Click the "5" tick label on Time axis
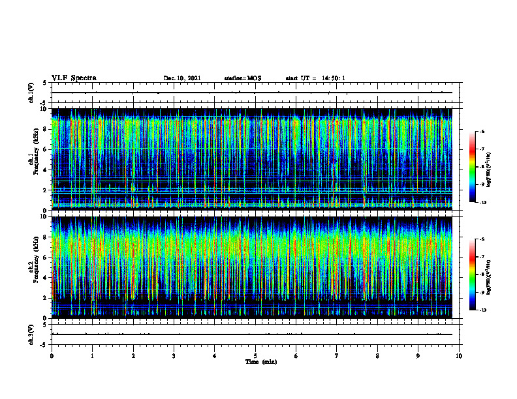The height and width of the screenshot is (399, 517). pyautogui.click(x=255, y=356)
